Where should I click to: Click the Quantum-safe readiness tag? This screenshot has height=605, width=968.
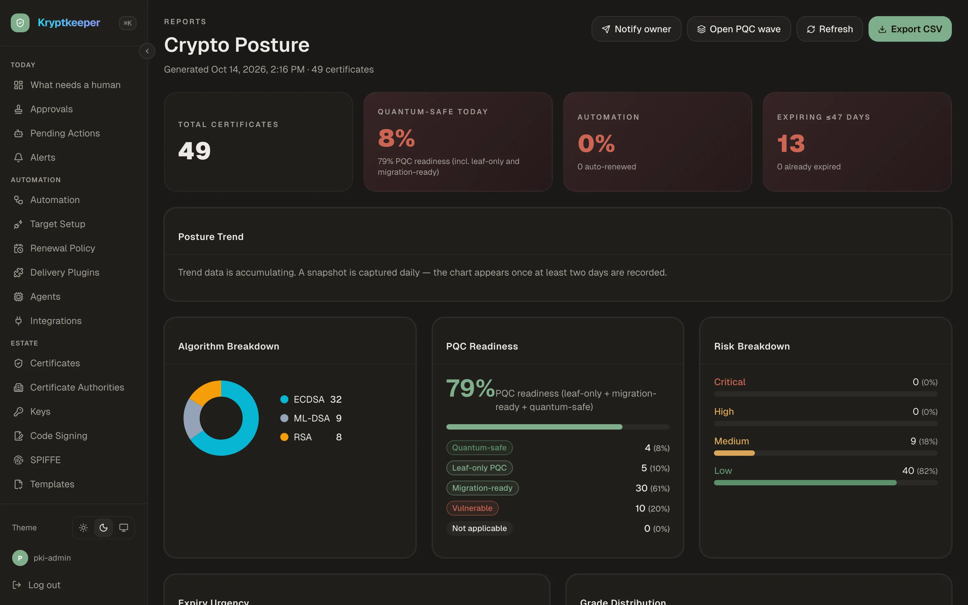pyautogui.click(x=479, y=448)
